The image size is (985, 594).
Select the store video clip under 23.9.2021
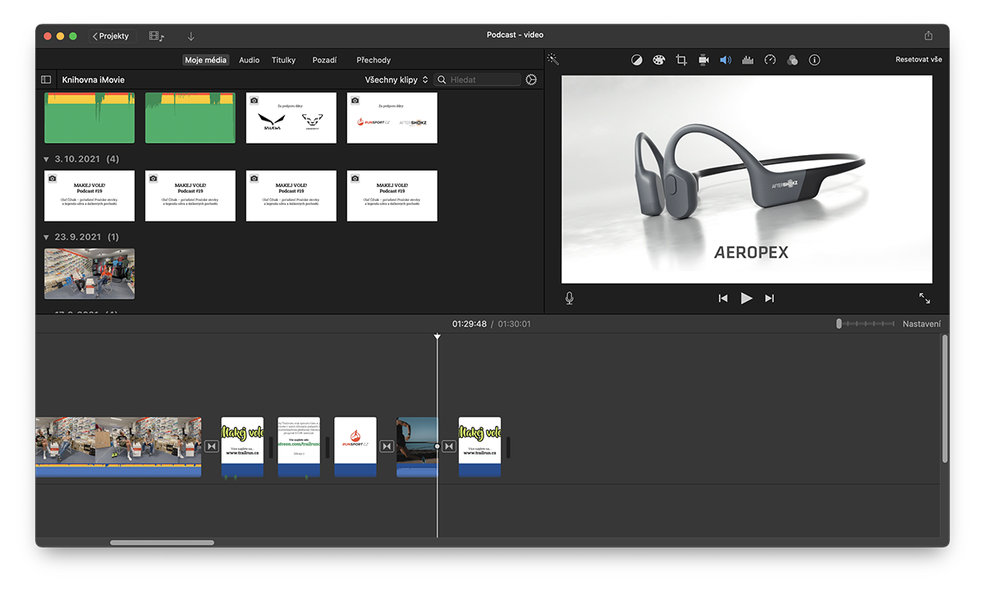click(89, 273)
